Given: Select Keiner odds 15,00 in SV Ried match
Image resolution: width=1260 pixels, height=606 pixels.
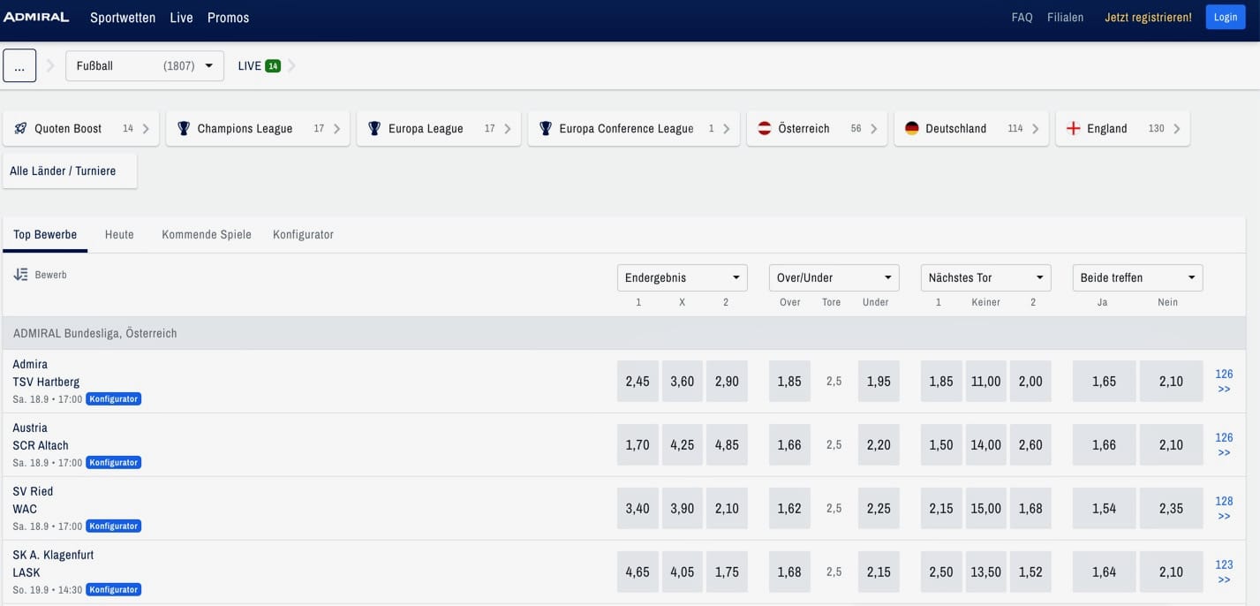Looking at the screenshot, I should (986, 508).
